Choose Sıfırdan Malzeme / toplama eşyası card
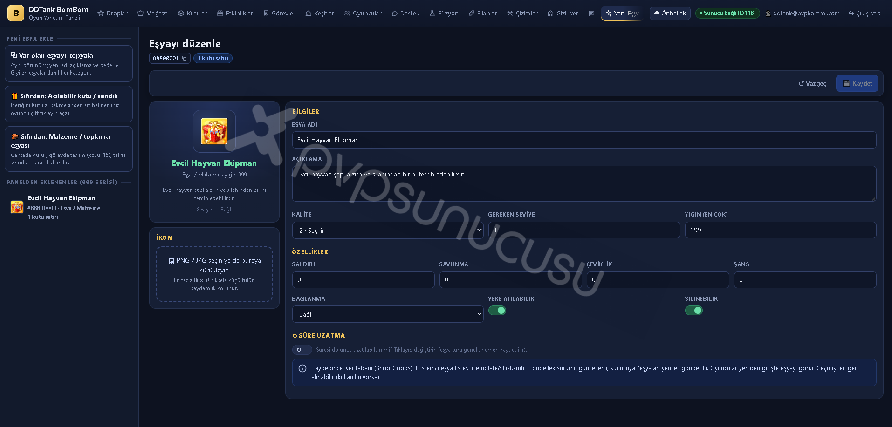Image resolution: width=892 pixels, height=427 pixels. [x=69, y=149]
